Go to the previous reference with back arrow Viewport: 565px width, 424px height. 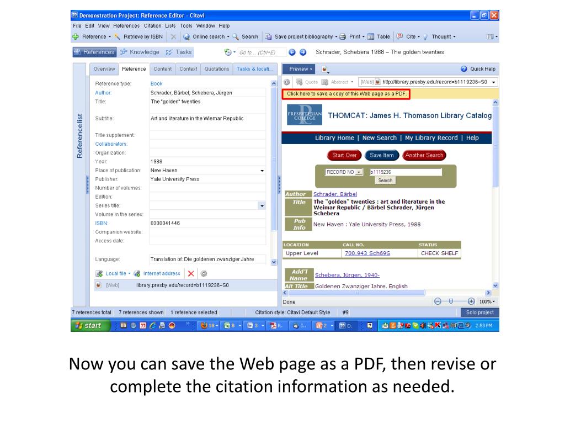[x=292, y=52]
